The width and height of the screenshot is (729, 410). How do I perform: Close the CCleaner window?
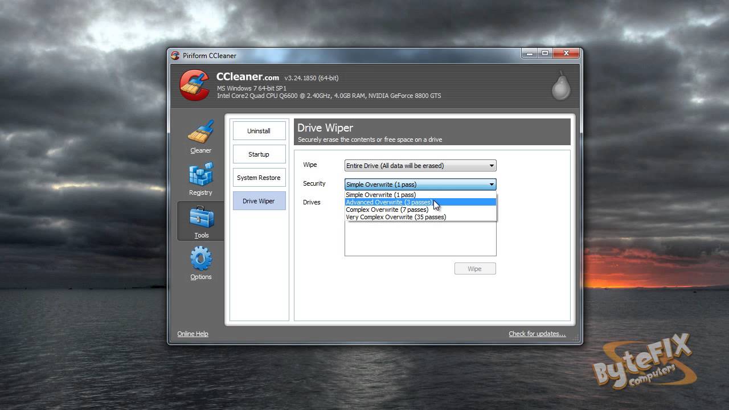566,54
